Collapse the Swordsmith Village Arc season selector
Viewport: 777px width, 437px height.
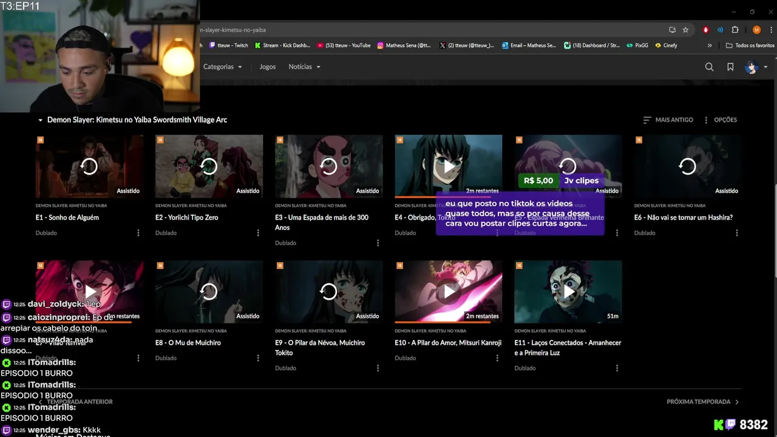(132, 120)
